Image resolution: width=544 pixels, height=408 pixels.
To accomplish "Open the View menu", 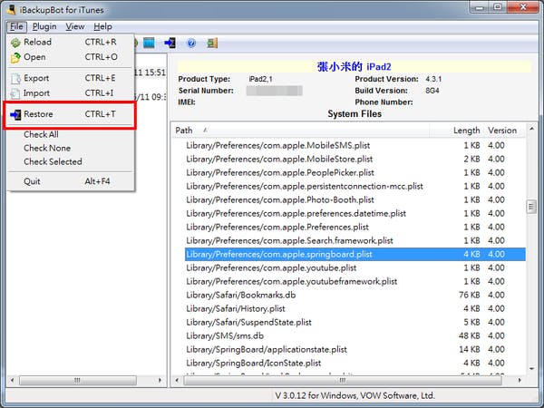I will click(x=75, y=26).
